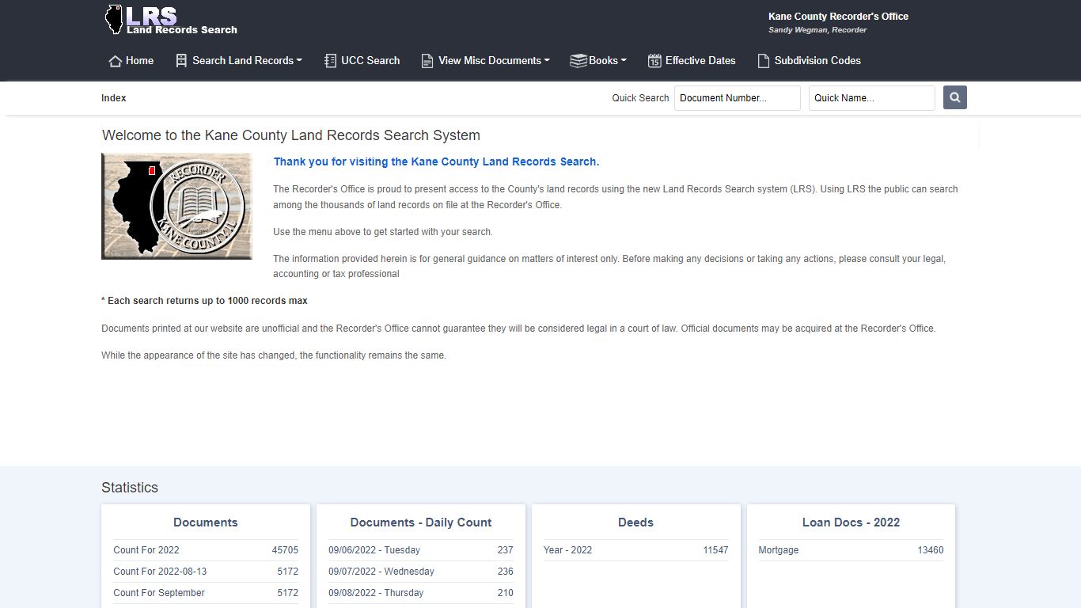Click the 09/07/2022 - Wednesday row
This screenshot has height=608, width=1081.
click(x=421, y=572)
